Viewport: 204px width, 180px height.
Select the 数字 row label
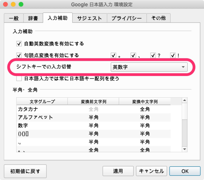23,126
